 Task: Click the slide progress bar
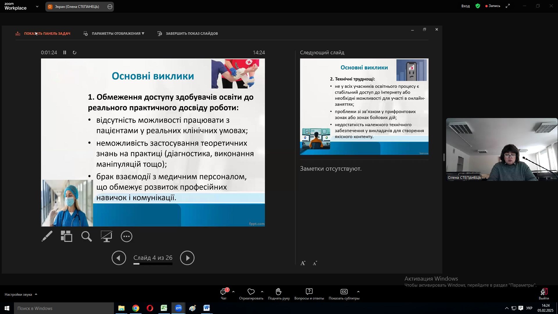point(153,264)
